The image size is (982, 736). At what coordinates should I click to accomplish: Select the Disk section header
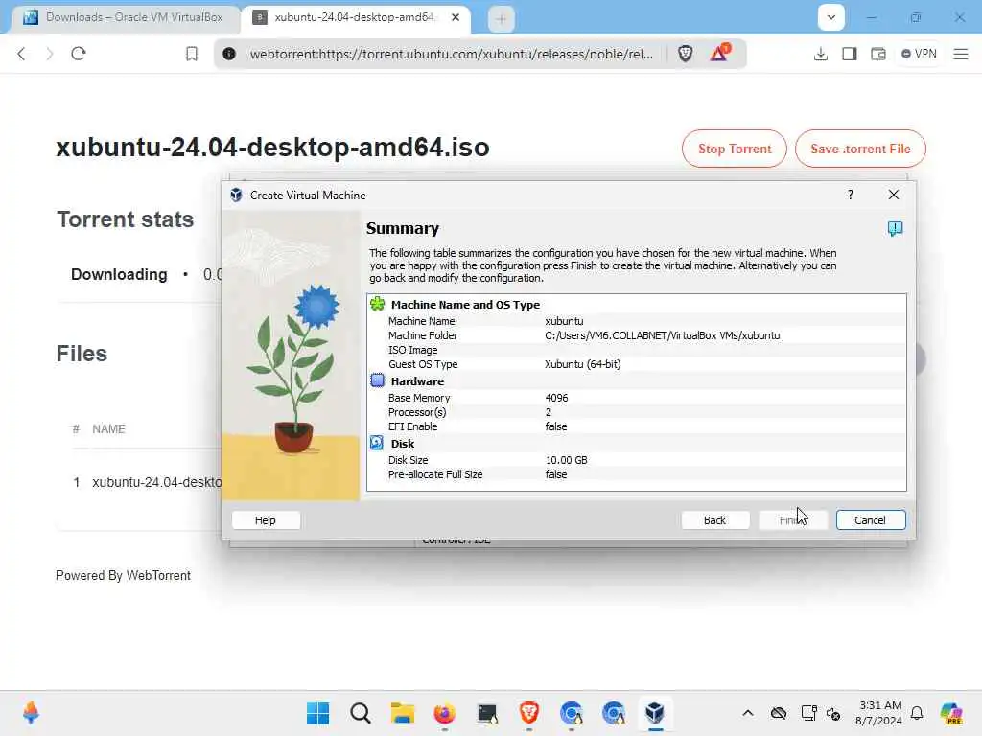(x=403, y=444)
